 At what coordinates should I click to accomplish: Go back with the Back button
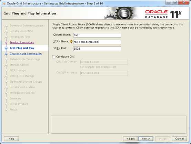tap(131, 139)
